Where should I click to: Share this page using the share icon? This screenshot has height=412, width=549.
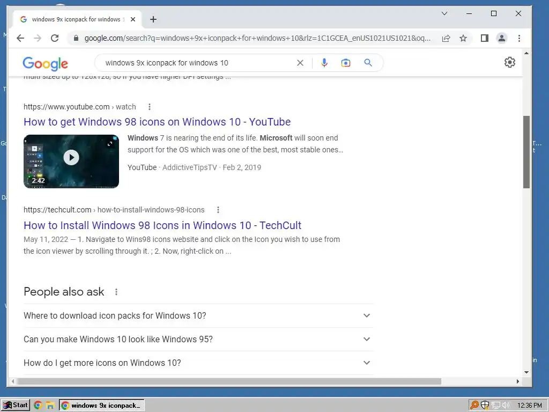pos(446,38)
